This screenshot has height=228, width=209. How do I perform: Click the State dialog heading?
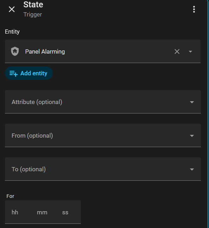[x=33, y=5]
